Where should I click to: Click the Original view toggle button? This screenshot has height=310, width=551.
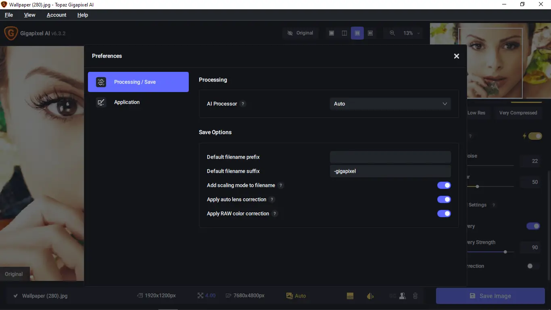click(301, 33)
